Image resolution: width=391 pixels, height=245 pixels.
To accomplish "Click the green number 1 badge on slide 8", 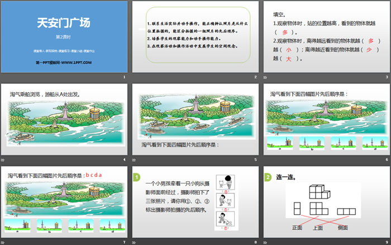I will [135, 178].
